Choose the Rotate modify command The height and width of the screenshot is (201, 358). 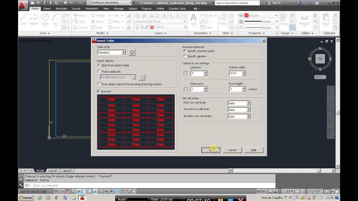pos(98,16)
